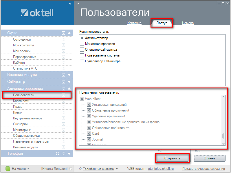Click Показать очередь ожидания link

203,169
